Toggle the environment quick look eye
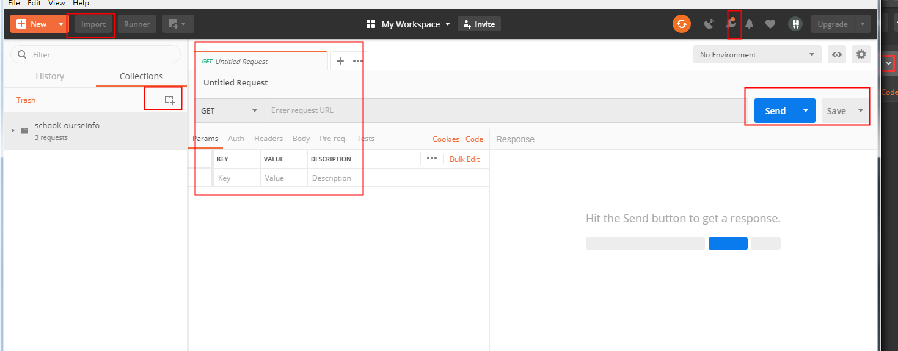The height and width of the screenshot is (351, 898). point(837,54)
